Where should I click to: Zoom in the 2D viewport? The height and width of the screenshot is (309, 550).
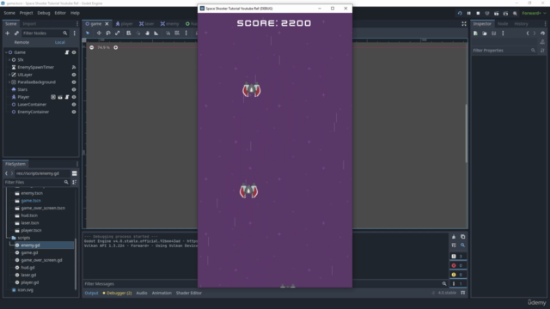pos(116,47)
